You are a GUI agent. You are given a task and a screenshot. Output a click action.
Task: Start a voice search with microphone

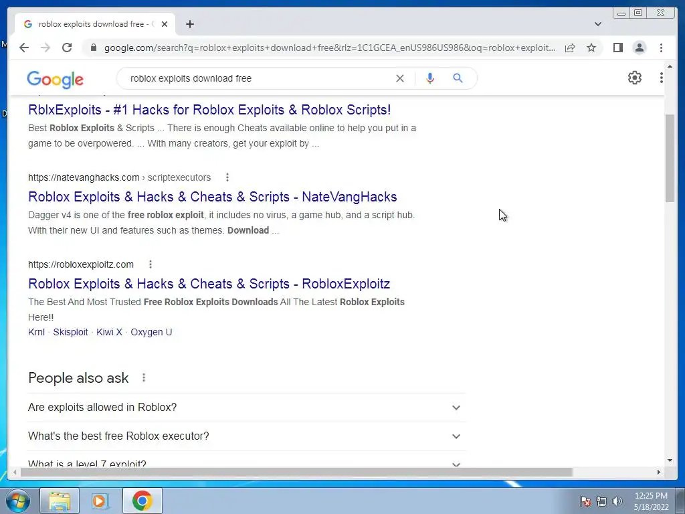pos(430,78)
